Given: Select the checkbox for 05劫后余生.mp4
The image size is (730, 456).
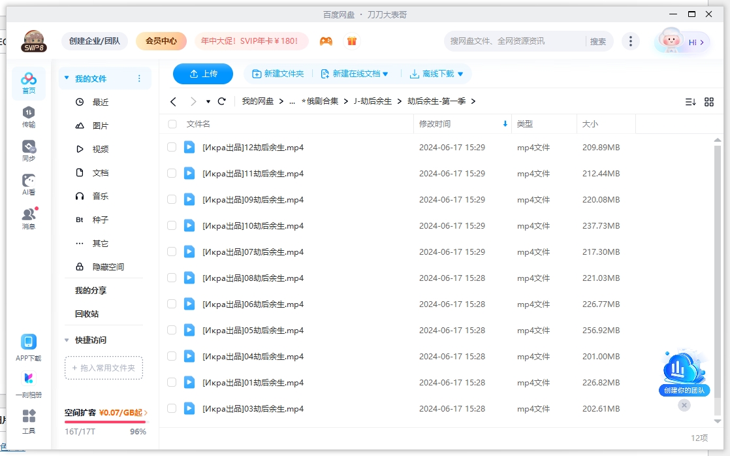Looking at the screenshot, I should pos(172,331).
